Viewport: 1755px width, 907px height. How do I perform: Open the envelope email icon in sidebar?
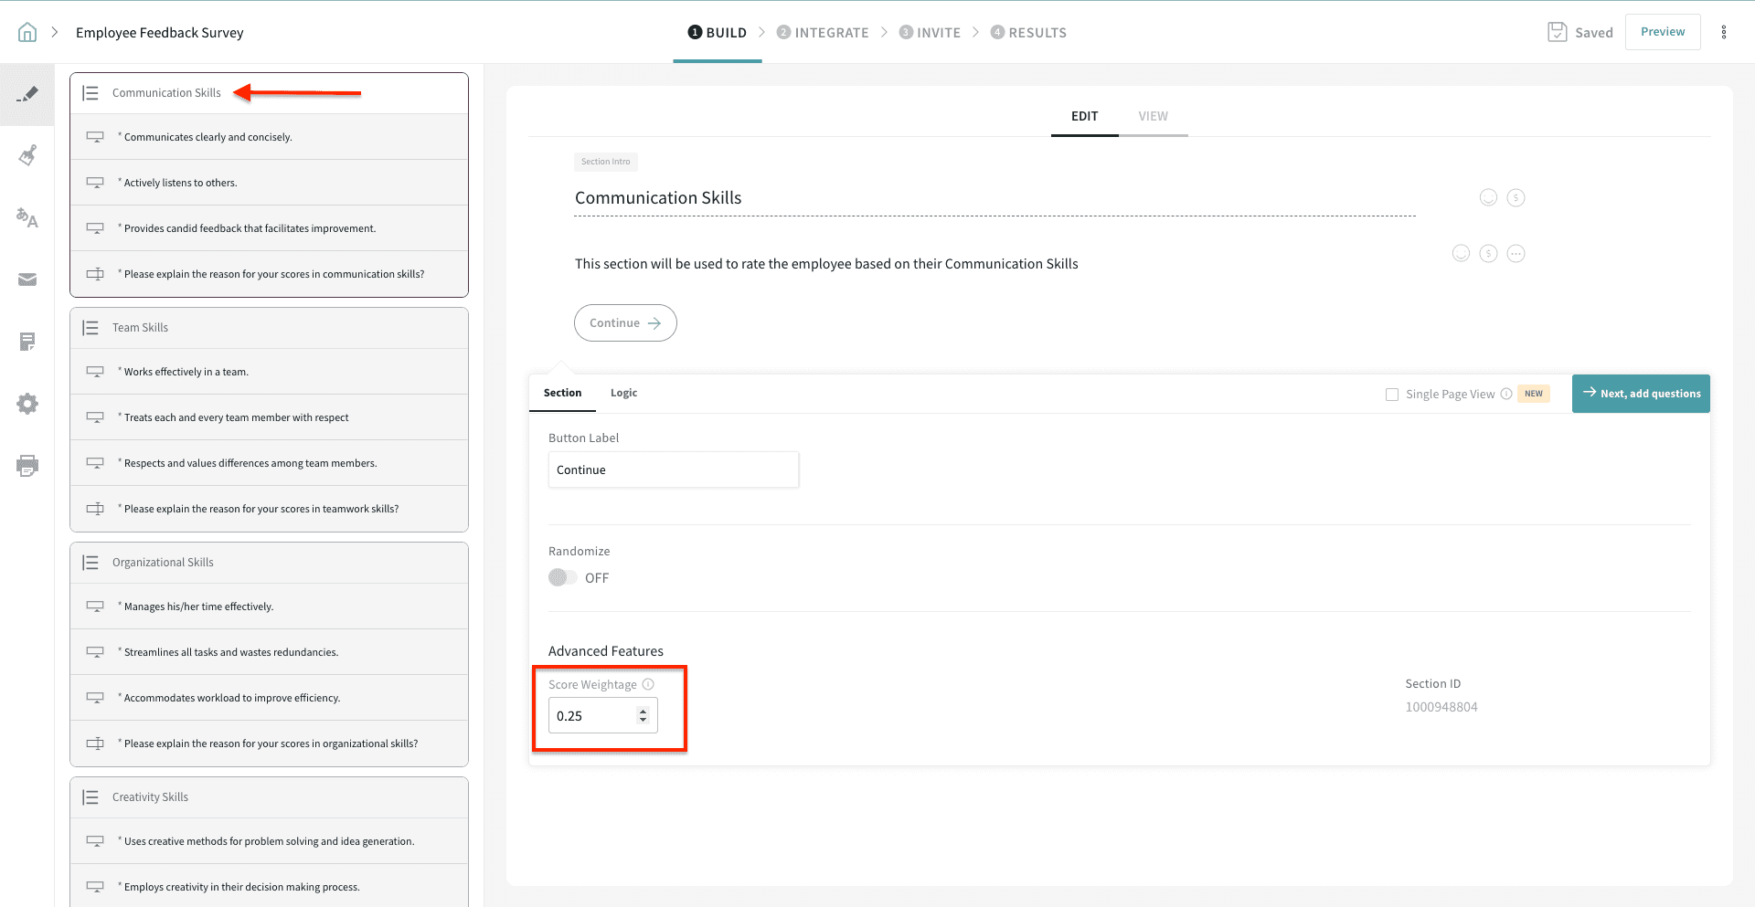(27, 279)
